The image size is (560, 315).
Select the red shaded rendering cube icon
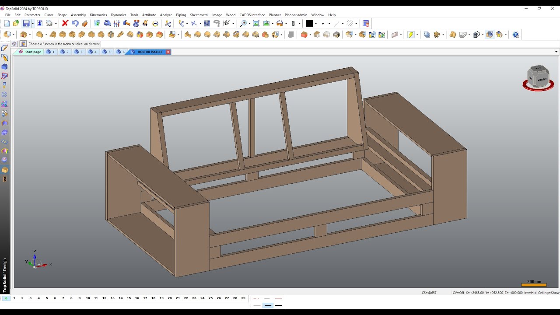coord(304,35)
